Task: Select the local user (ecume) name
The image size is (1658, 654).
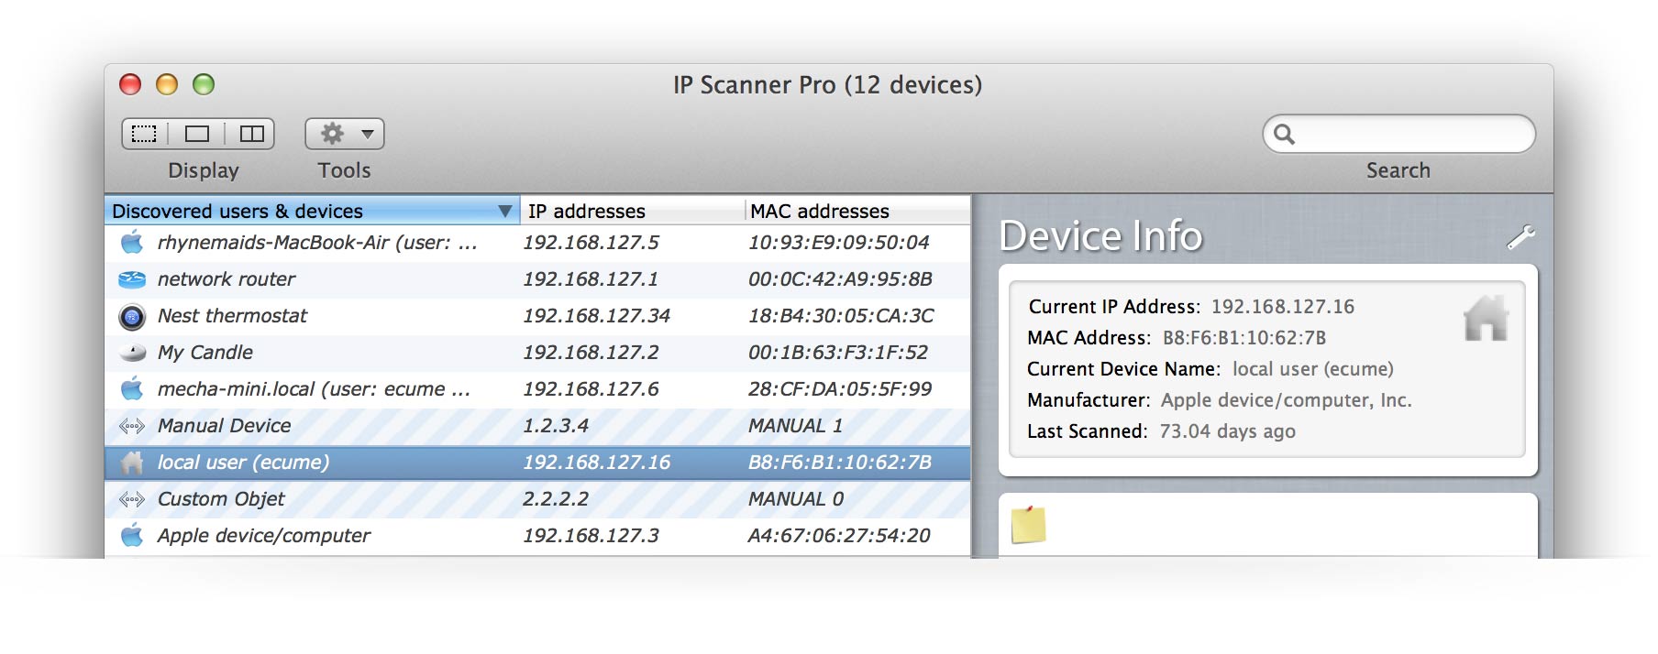Action: [x=243, y=463]
